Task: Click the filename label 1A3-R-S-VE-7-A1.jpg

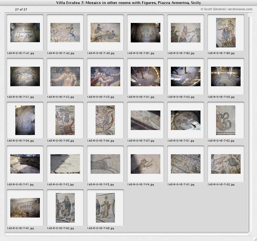Action: [21, 53]
